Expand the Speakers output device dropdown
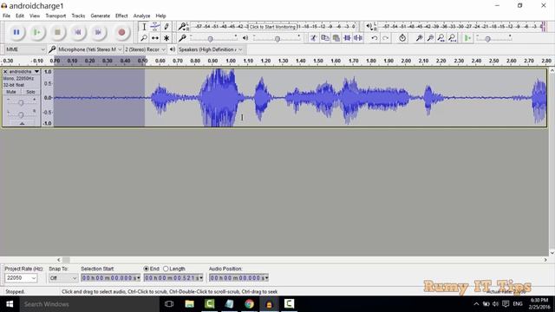This screenshot has width=555, height=312. (240, 49)
